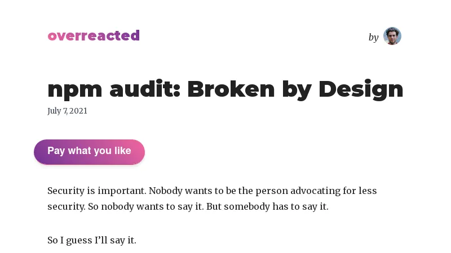Click the author avatar photo
Viewport: 451px width, 253px height.
[x=392, y=36]
